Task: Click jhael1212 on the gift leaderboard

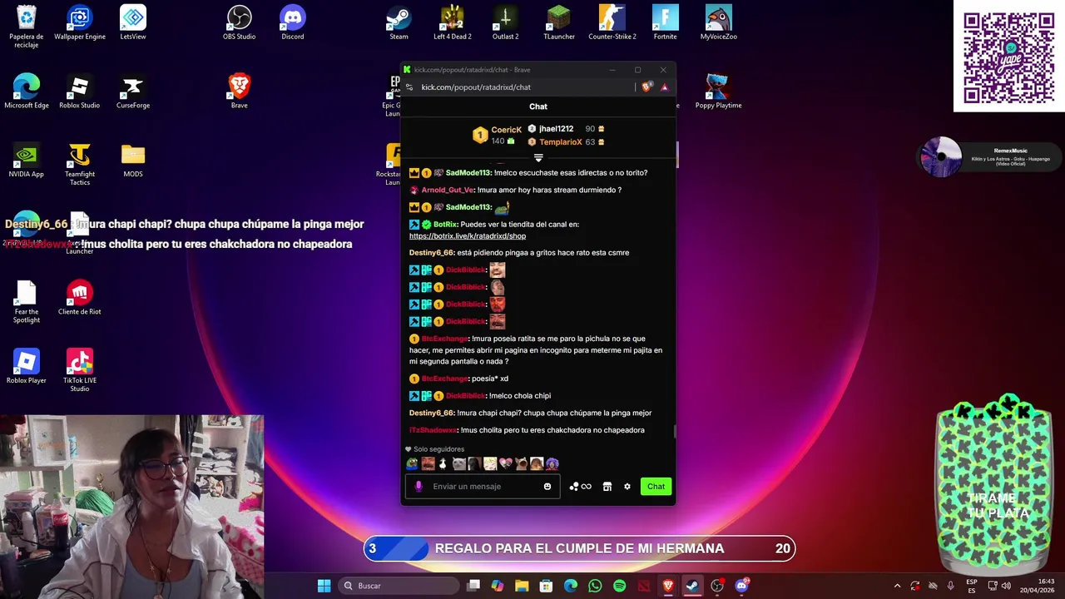Action: coord(556,129)
